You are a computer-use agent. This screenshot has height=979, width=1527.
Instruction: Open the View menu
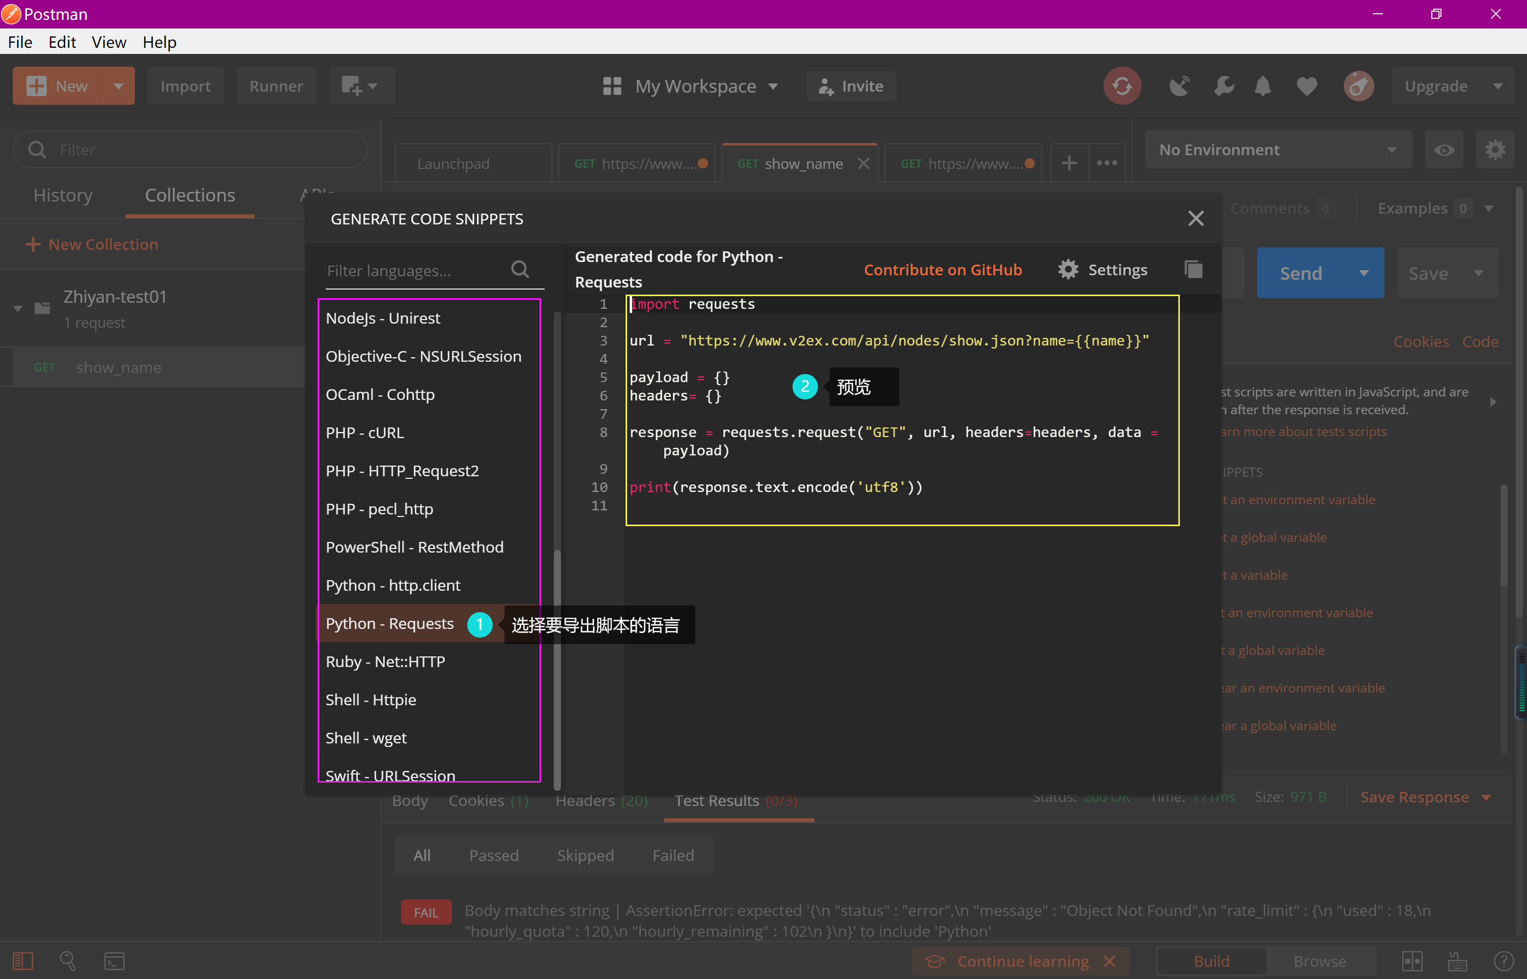tap(109, 42)
